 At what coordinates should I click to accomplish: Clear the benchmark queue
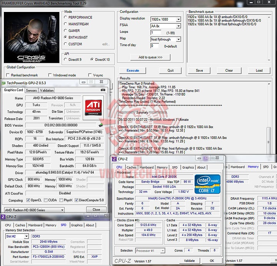point(229,70)
